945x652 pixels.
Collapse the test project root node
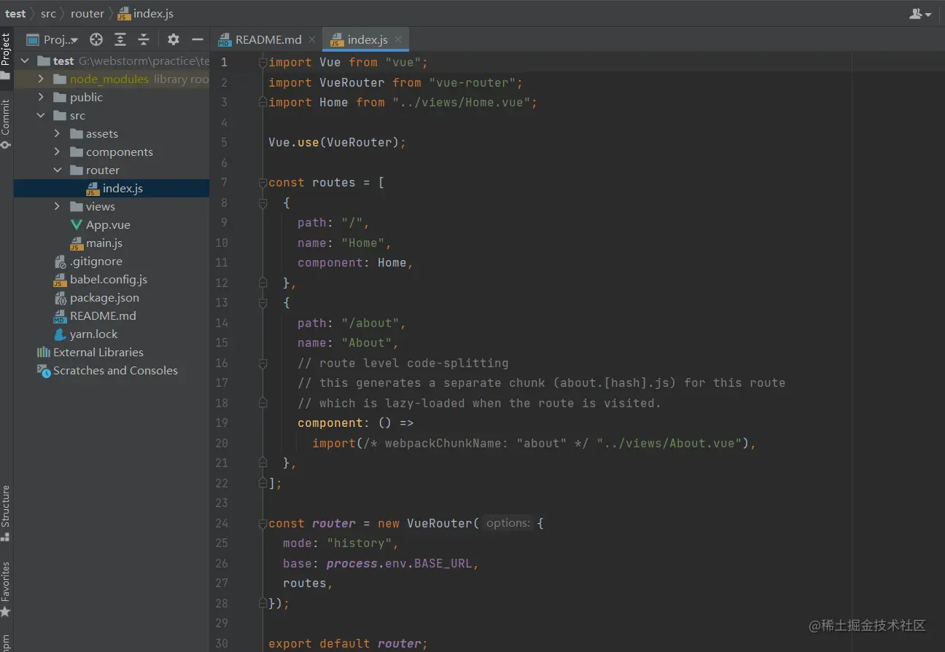(x=25, y=61)
